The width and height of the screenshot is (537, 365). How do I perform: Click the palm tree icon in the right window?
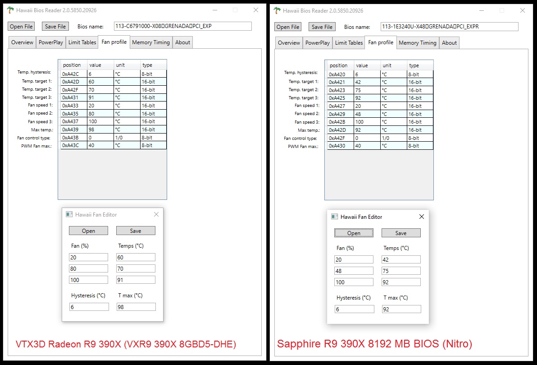point(277,10)
